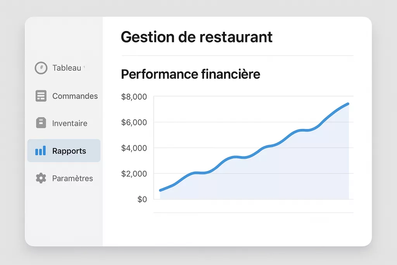Viewport: 397px width, 265px height.
Task: Select the Rapports label in sidebar
Action: click(x=69, y=151)
